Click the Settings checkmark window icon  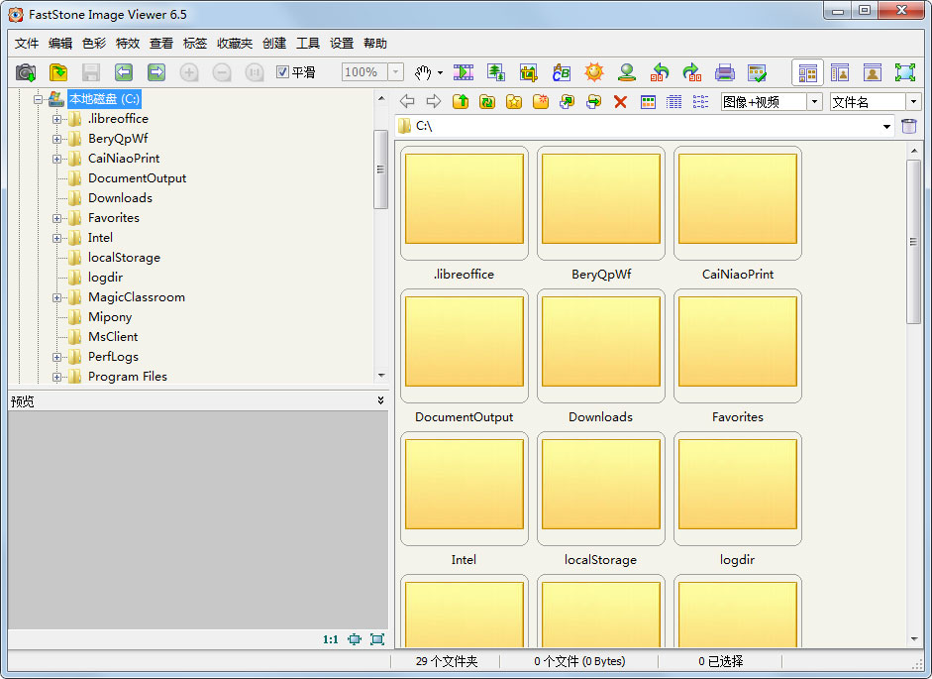[x=758, y=72]
